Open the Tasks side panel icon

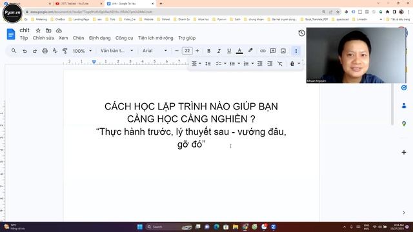[404, 88]
